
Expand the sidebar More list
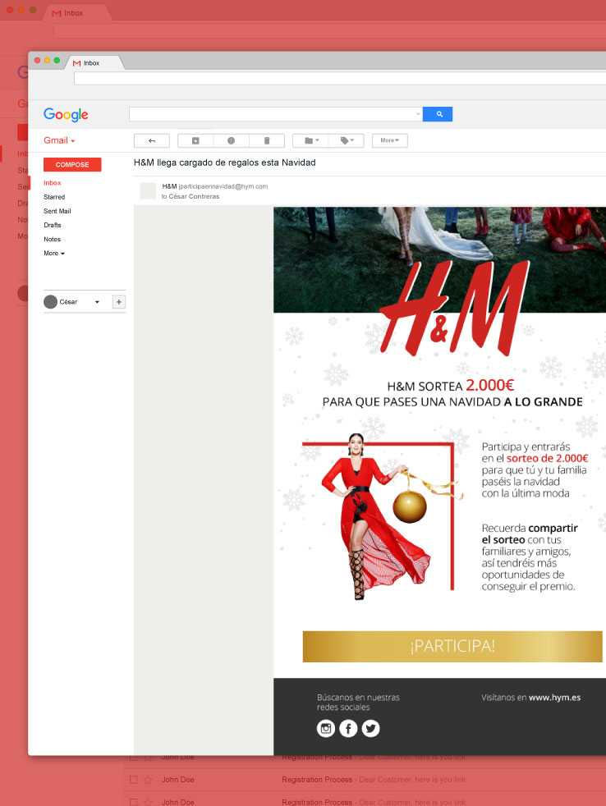[54, 253]
